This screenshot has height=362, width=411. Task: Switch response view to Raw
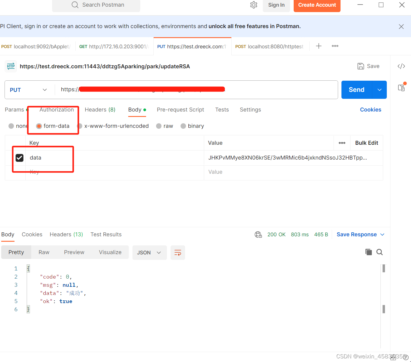pos(44,252)
